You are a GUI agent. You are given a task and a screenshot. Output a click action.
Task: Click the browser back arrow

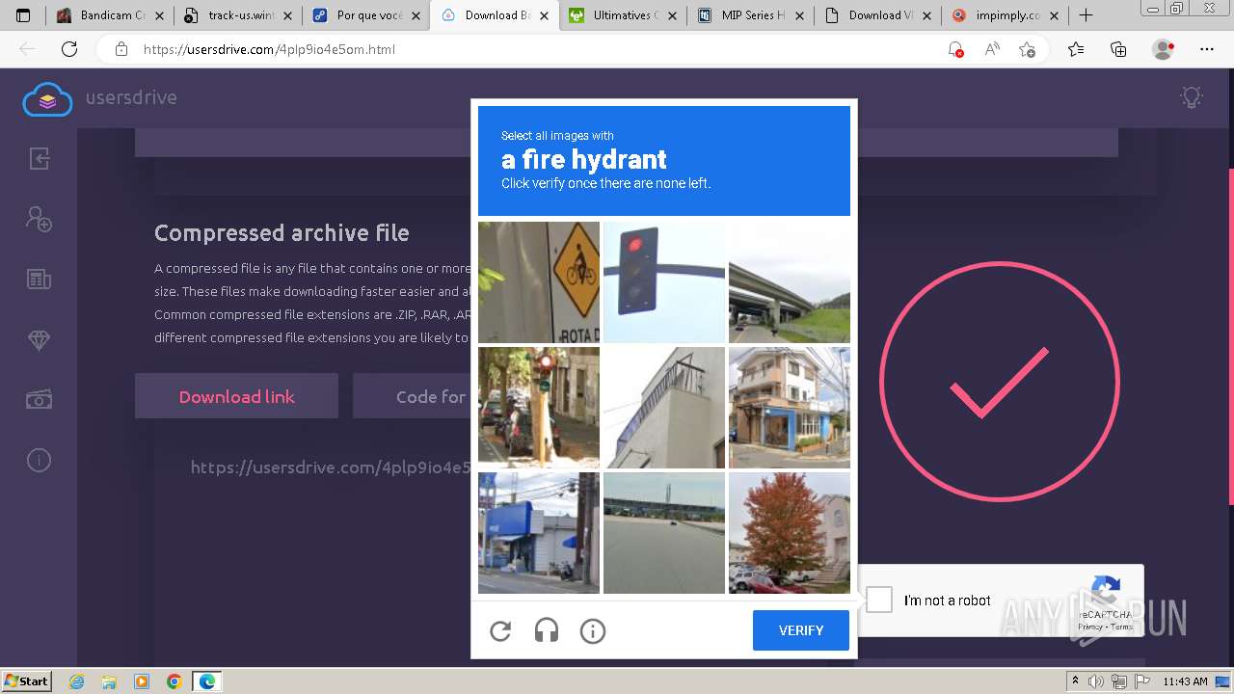27,49
